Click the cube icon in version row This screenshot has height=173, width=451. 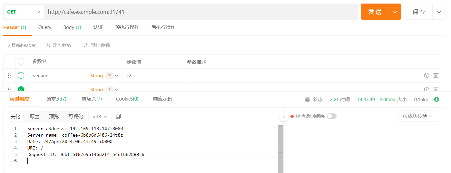(x=426, y=75)
